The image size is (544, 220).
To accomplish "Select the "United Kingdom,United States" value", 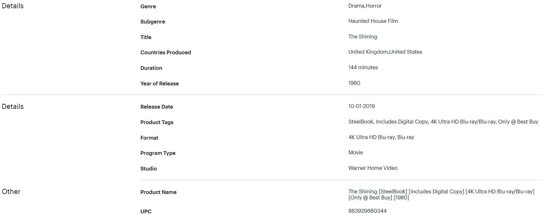I will (385, 52).
